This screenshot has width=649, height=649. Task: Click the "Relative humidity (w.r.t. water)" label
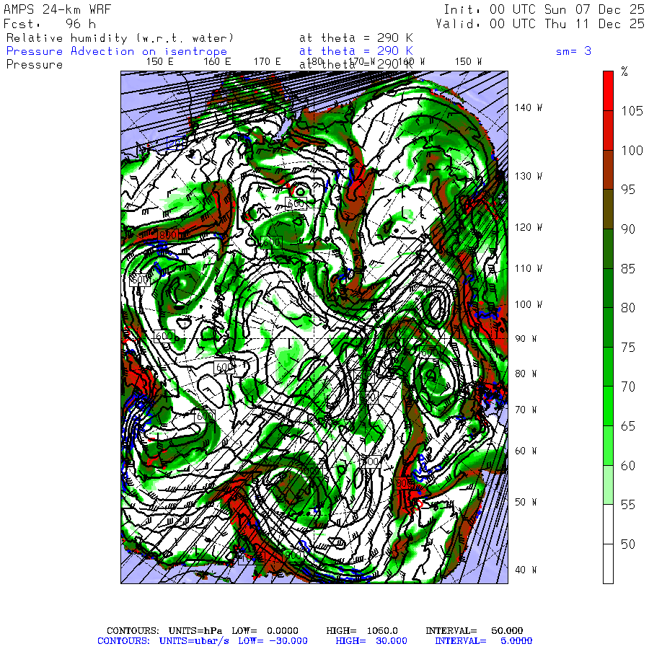click(x=120, y=37)
